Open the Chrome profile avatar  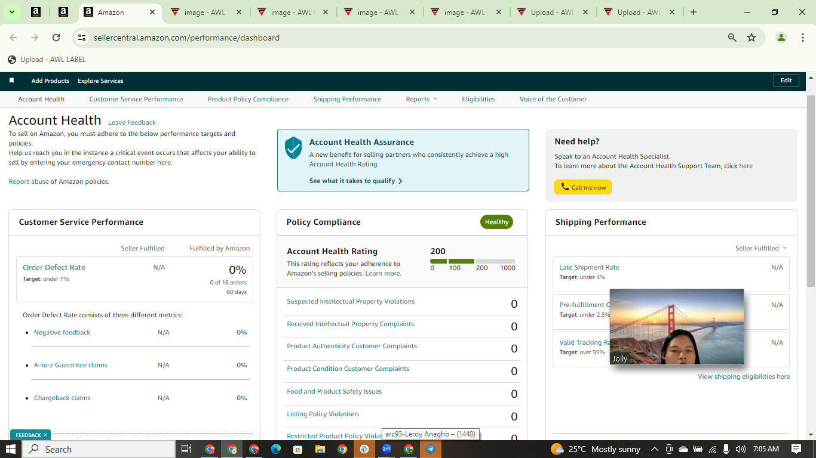coord(781,38)
